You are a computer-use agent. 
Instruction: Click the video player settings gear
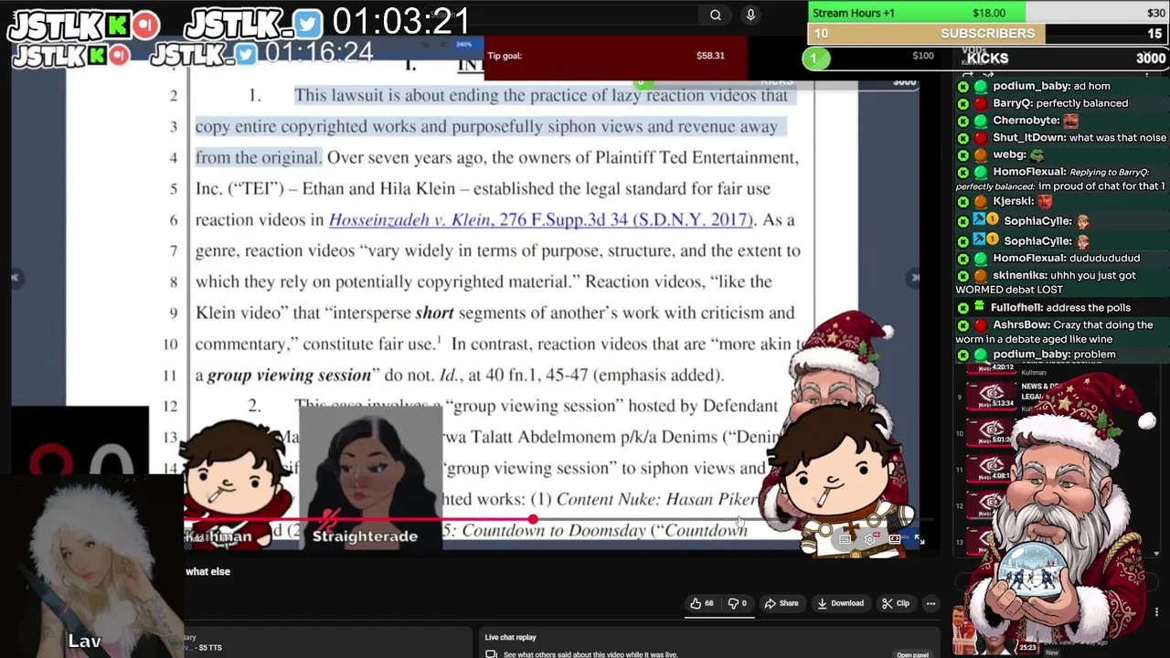point(869,540)
